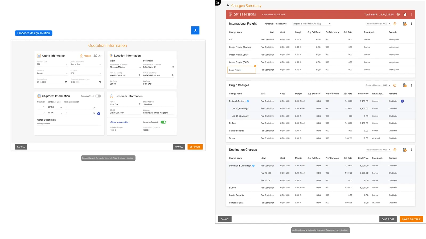Click the blue star button above Quotation Information
This screenshot has width=426, height=239.
point(195,30)
